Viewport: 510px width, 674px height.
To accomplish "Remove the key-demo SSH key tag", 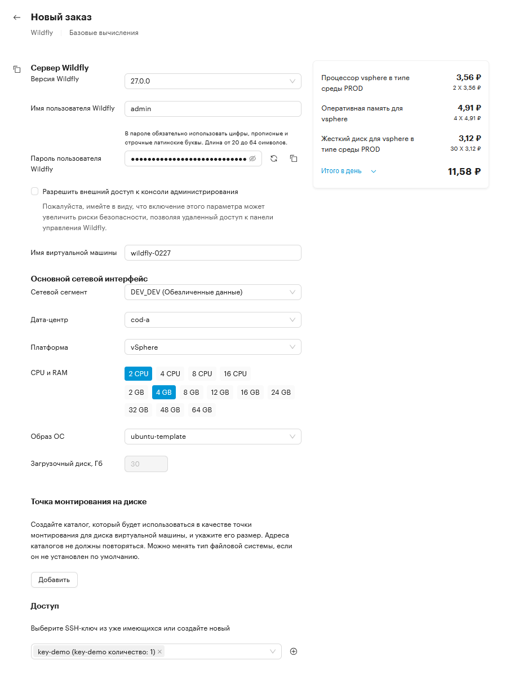I will pyautogui.click(x=160, y=651).
